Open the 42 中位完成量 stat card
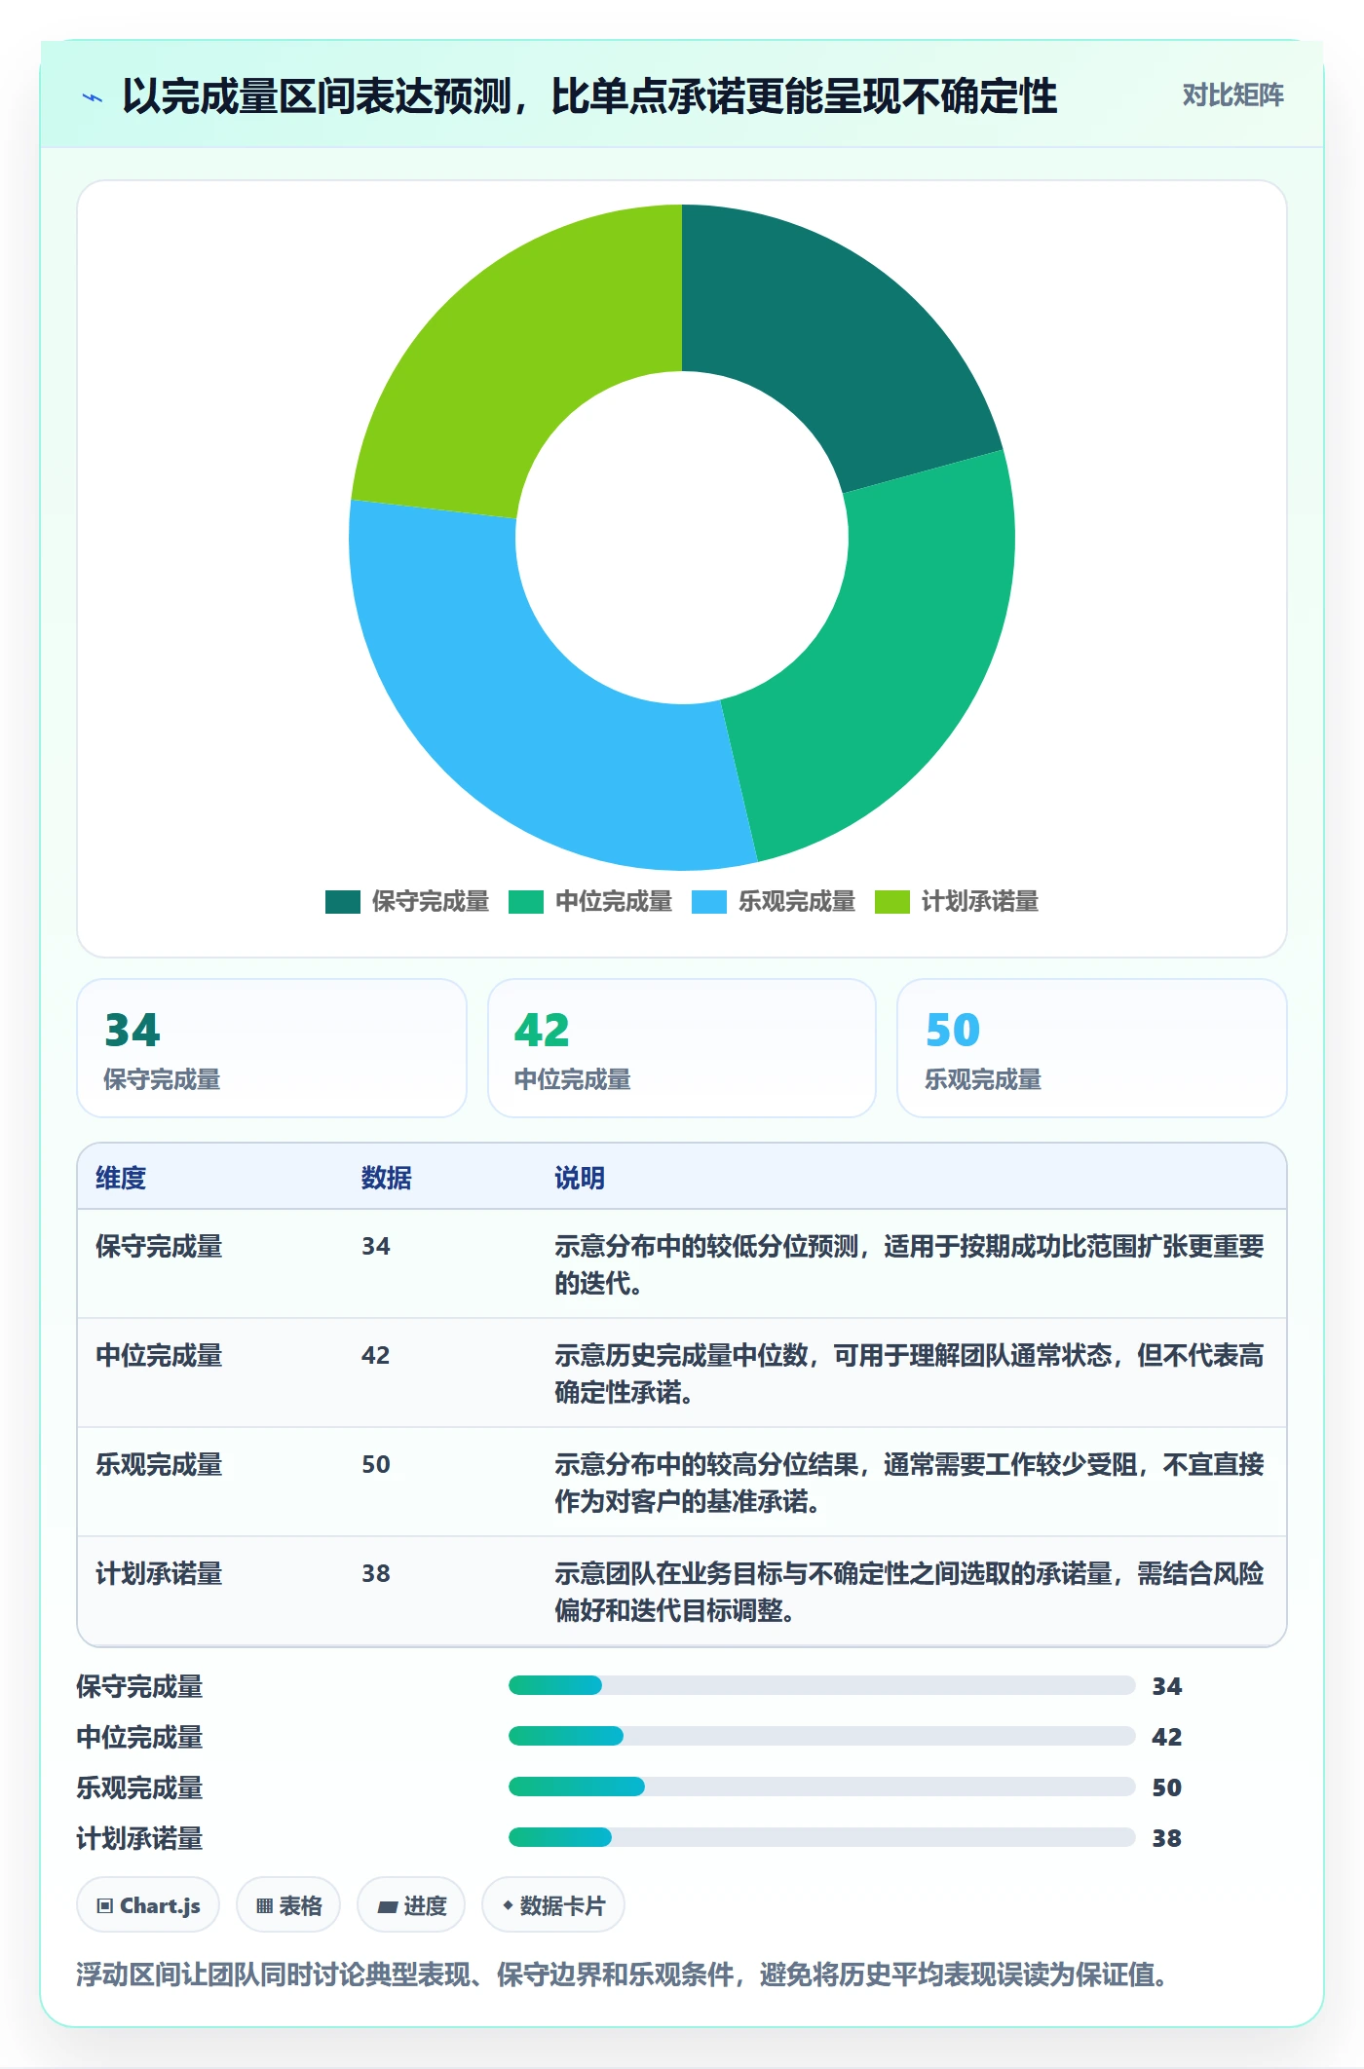This screenshot has width=1364, height=2069. tap(682, 1048)
